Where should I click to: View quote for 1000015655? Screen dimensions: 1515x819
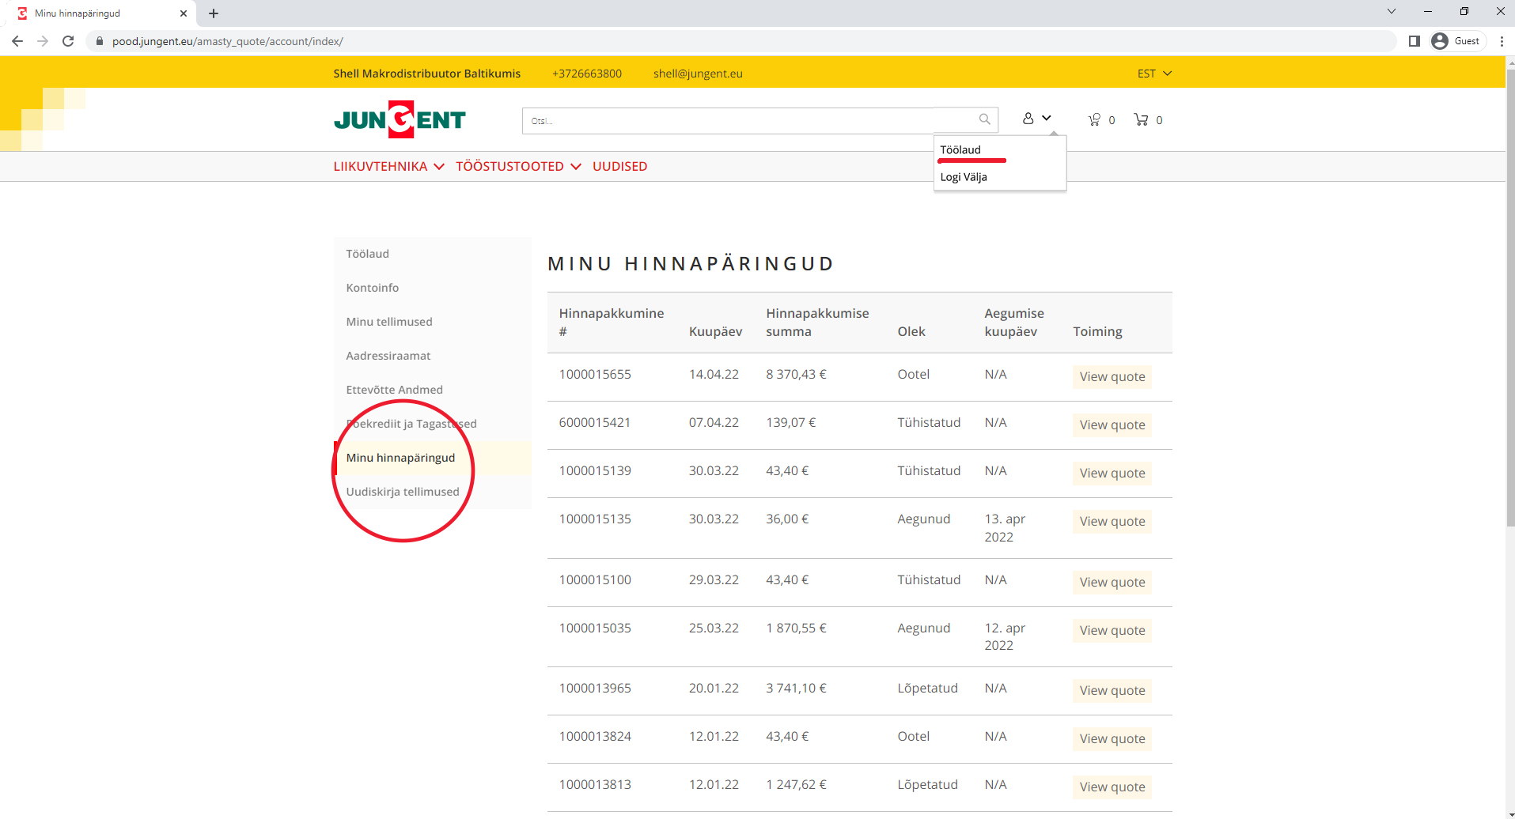[1112, 377]
